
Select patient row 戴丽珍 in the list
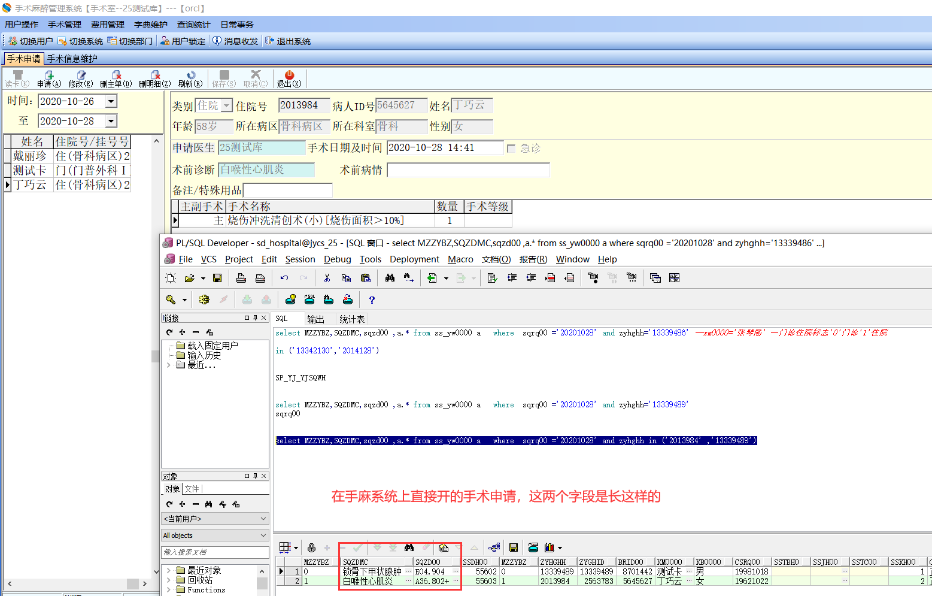(x=68, y=156)
